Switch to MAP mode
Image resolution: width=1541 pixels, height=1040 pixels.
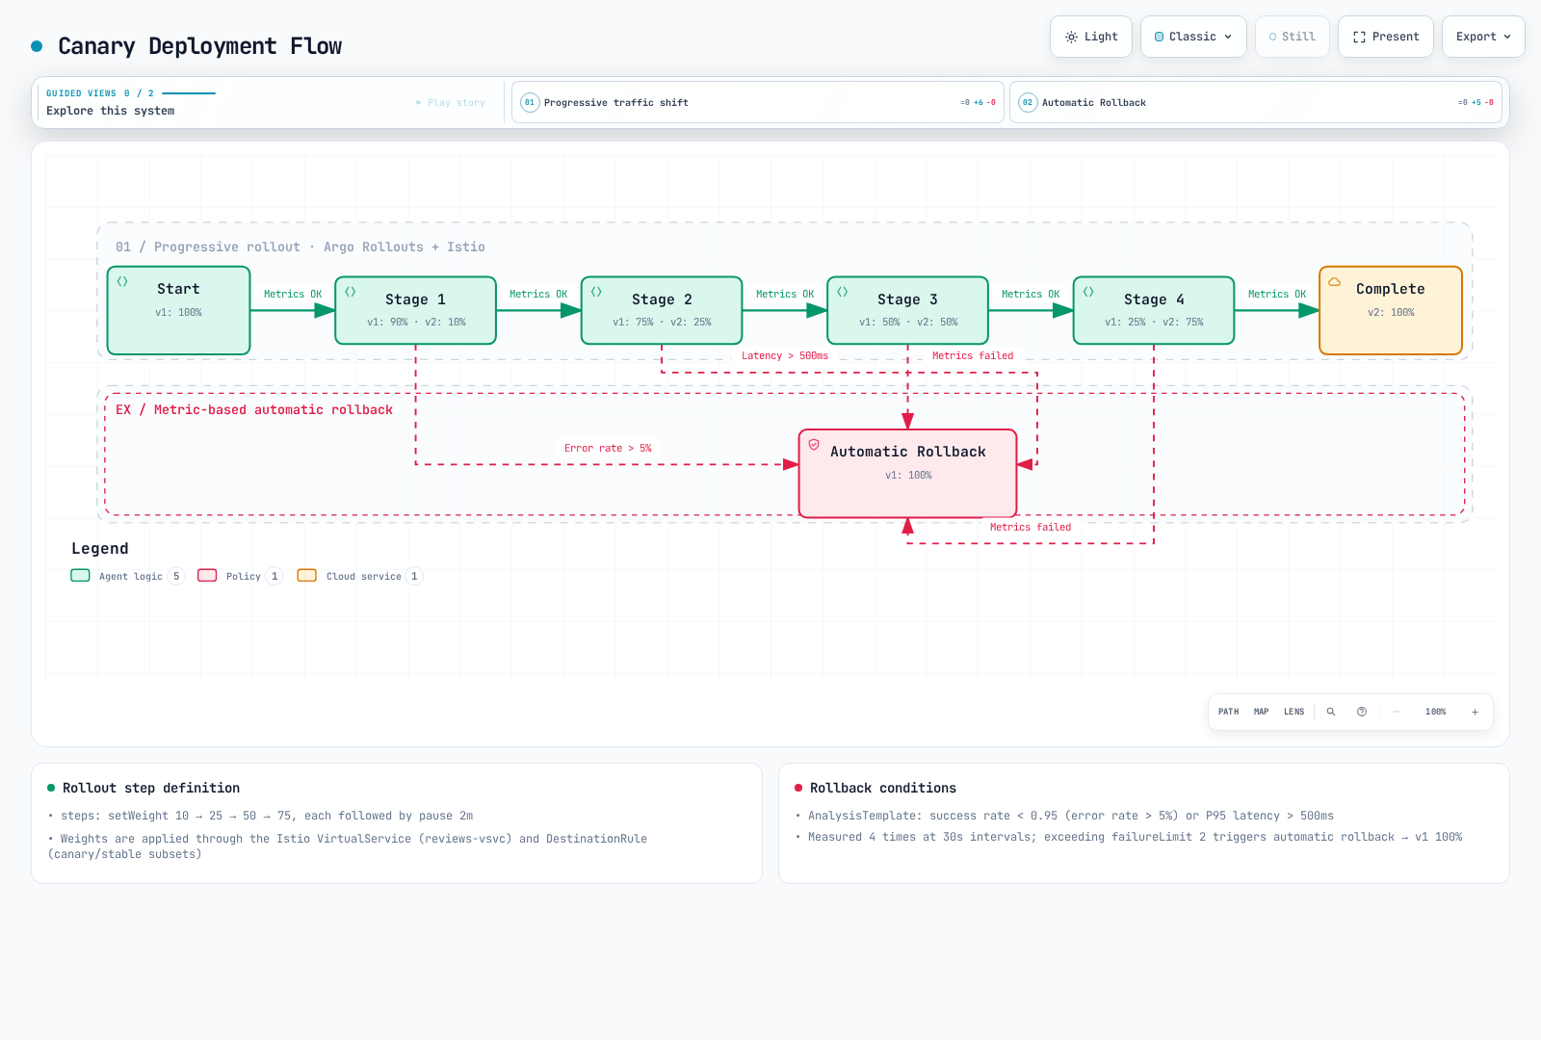tap(1261, 712)
